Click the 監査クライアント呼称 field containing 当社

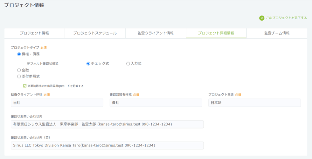[x=57, y=103]
